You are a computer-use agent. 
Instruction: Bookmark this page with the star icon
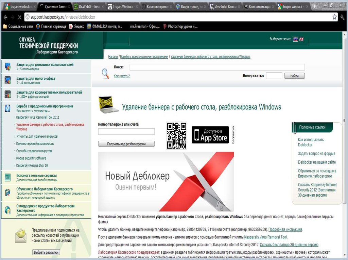coord(334,17)
